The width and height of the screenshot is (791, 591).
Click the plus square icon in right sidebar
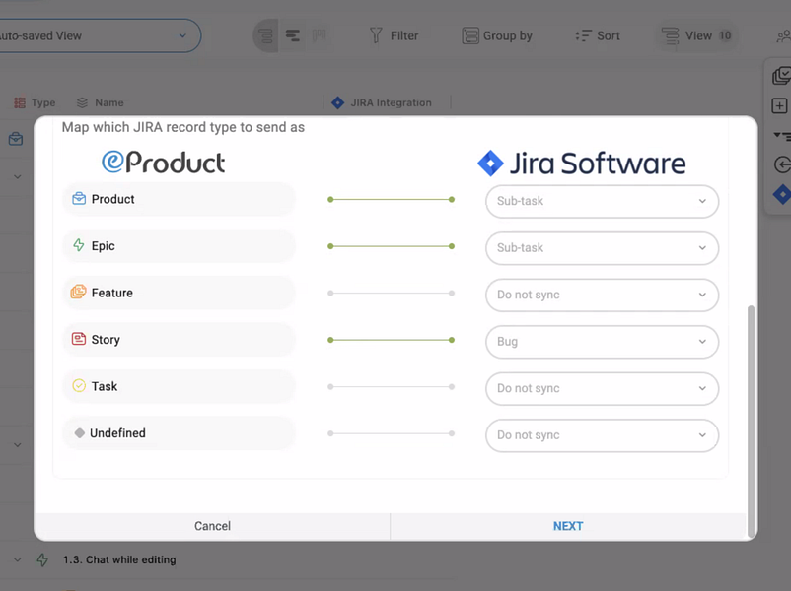click(x=779, y=105)
